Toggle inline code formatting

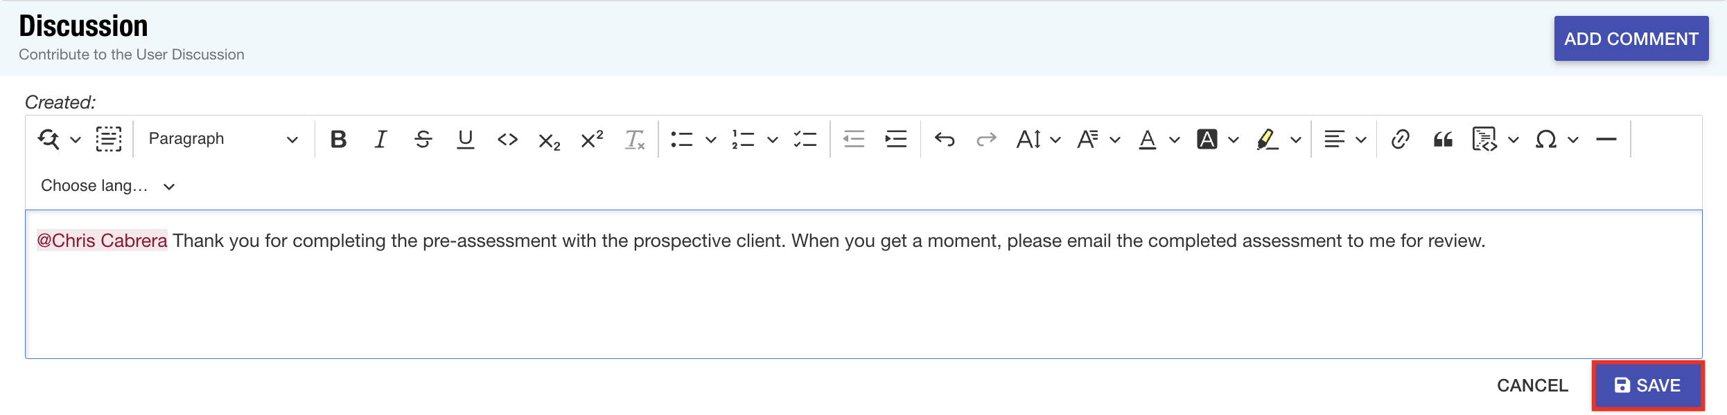coord(507,140)
